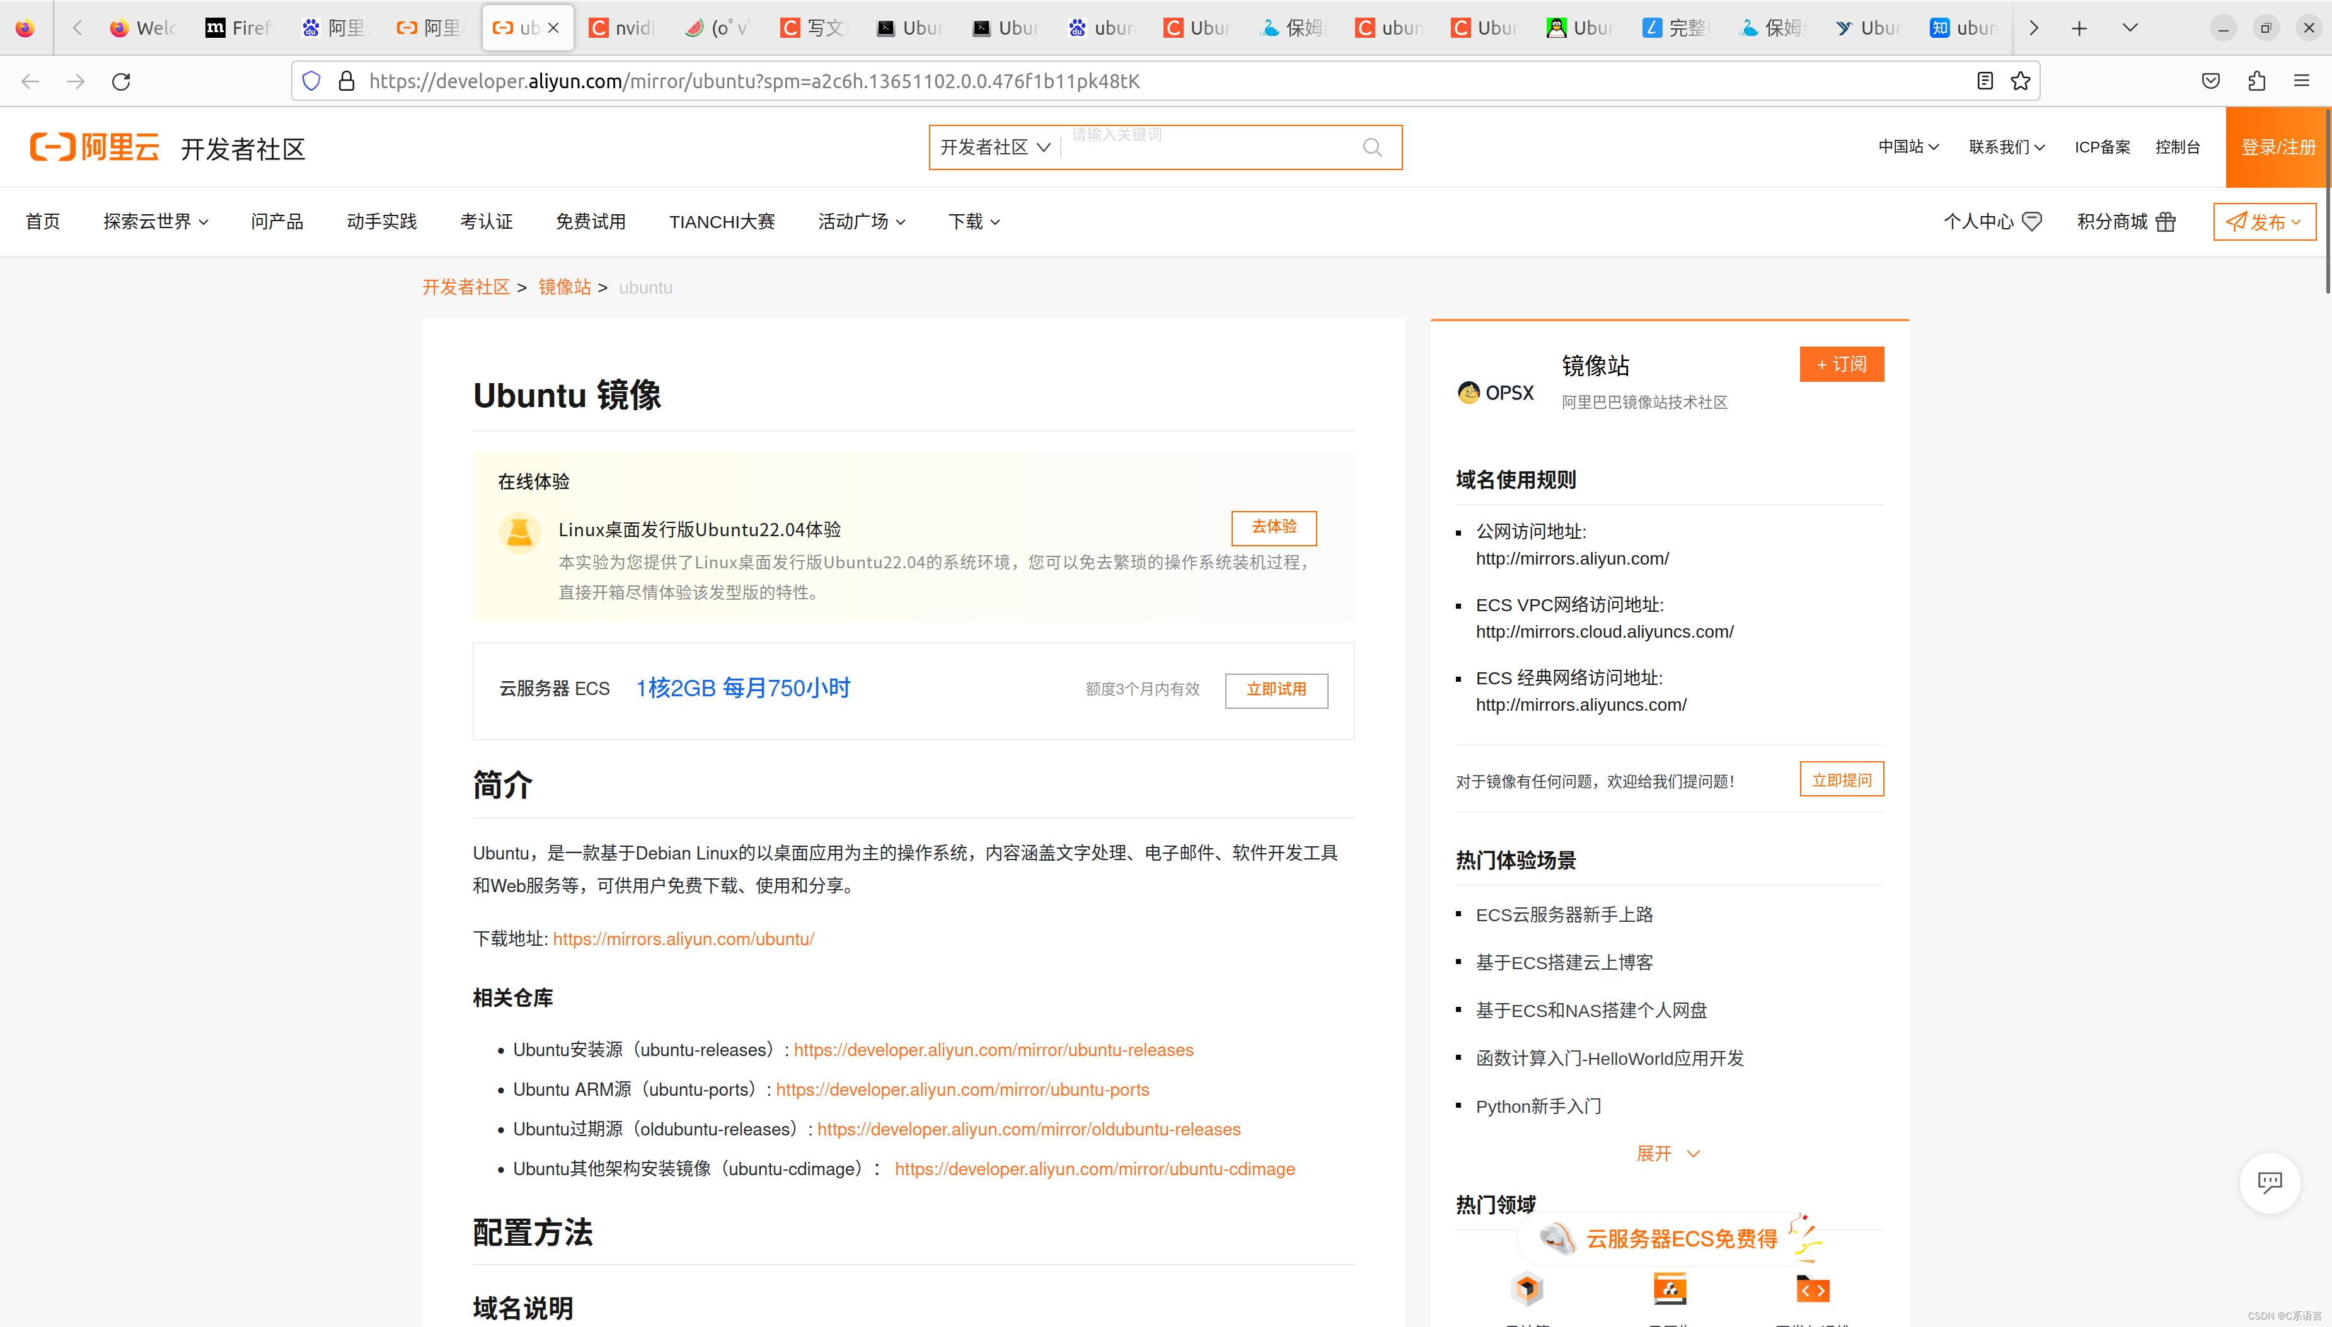Click the browser URL address bar
Viewport: 2332px width, 1327px height.
coord(1167,81)
